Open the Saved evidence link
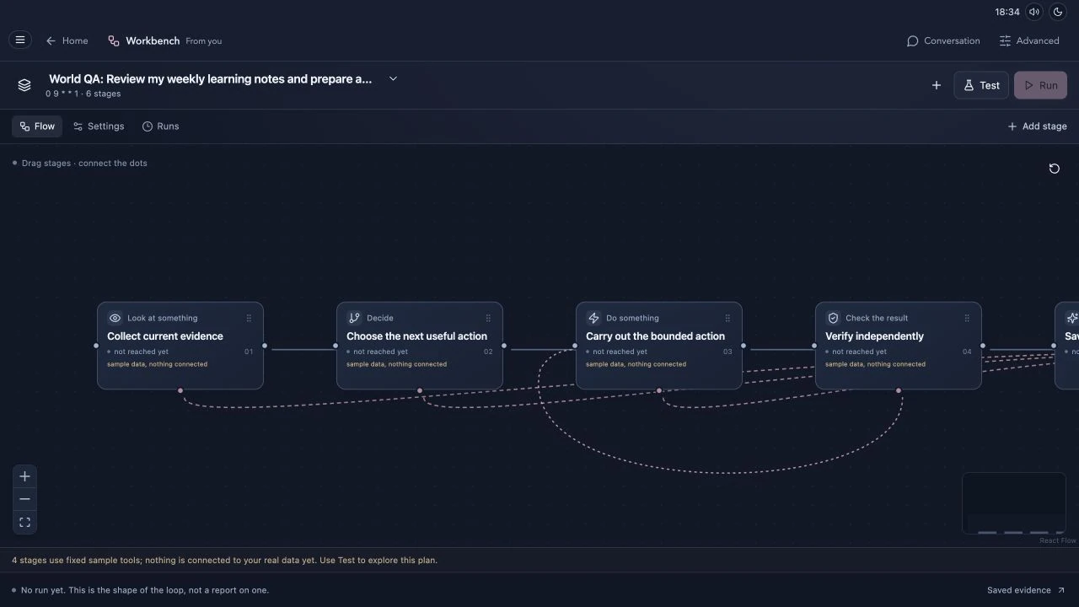The height and width of the screenshot is (607, 1079). tap(1026, 590)
